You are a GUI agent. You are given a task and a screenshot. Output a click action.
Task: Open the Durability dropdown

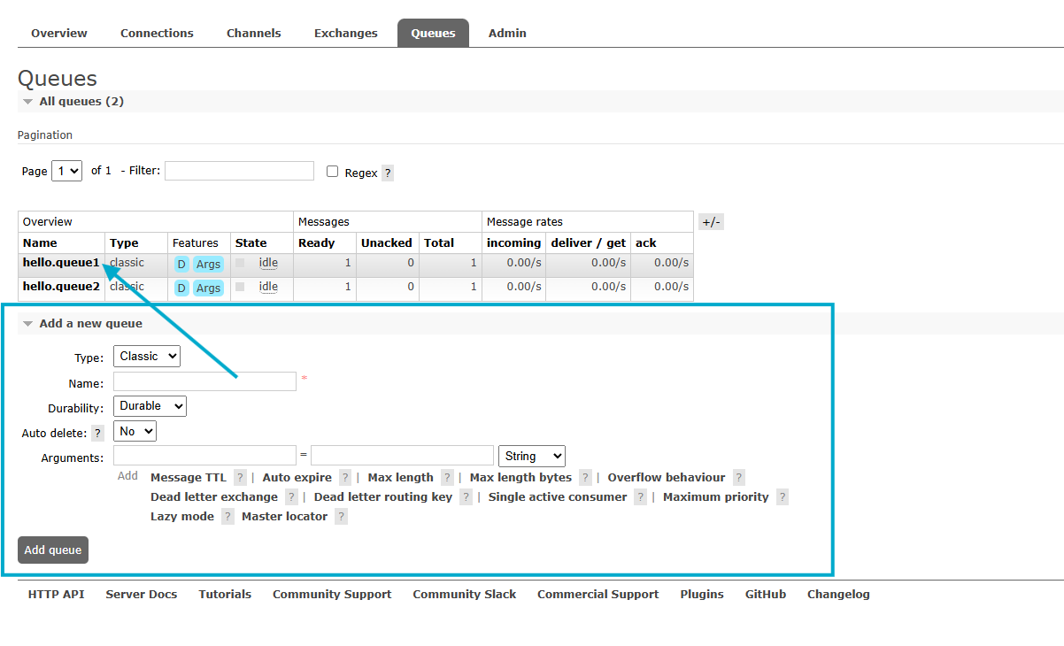pyautogui.click(x=150, y=406)
